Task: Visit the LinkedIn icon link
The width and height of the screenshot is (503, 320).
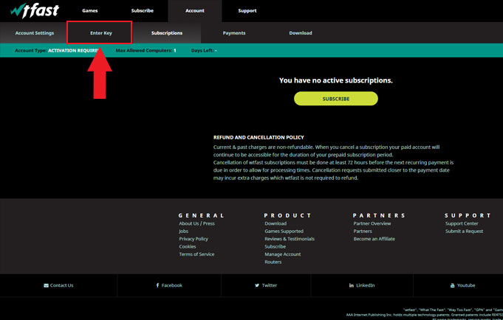Action: coord(351,285)
